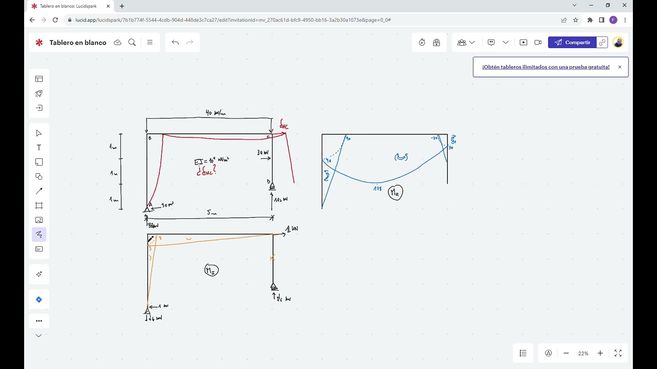Zoom in with plus button
The height and width of the screenshot is (369, 657).
(x=600, y=353)
